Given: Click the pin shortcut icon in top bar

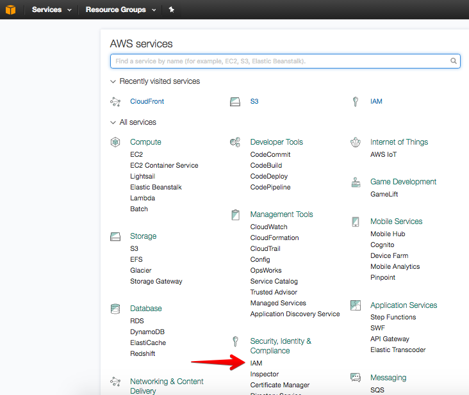Looking at the screenshot, I should click(171, 10).
